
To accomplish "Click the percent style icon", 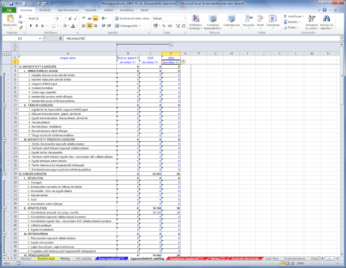I will (164, 26).
